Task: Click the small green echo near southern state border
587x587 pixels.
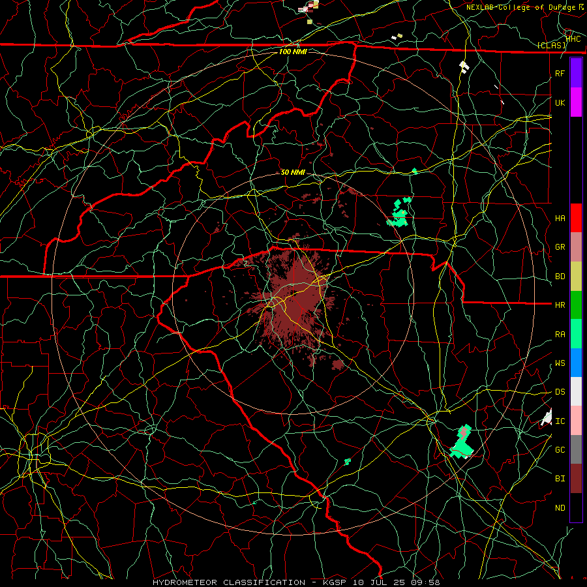Action: [348, 462]
